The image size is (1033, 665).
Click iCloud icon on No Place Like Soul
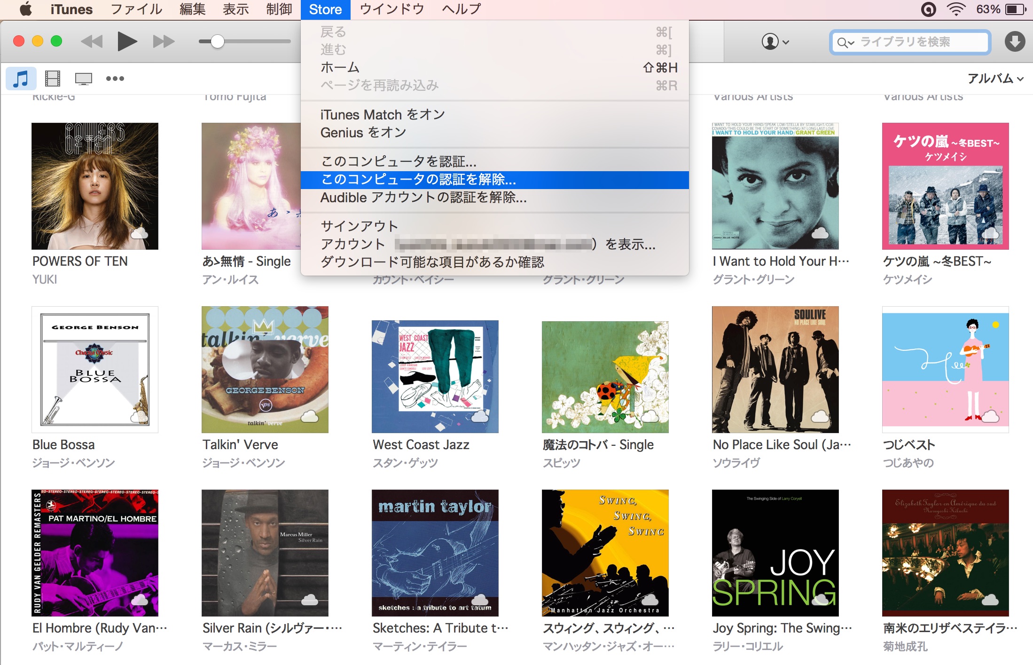point(820,416)
